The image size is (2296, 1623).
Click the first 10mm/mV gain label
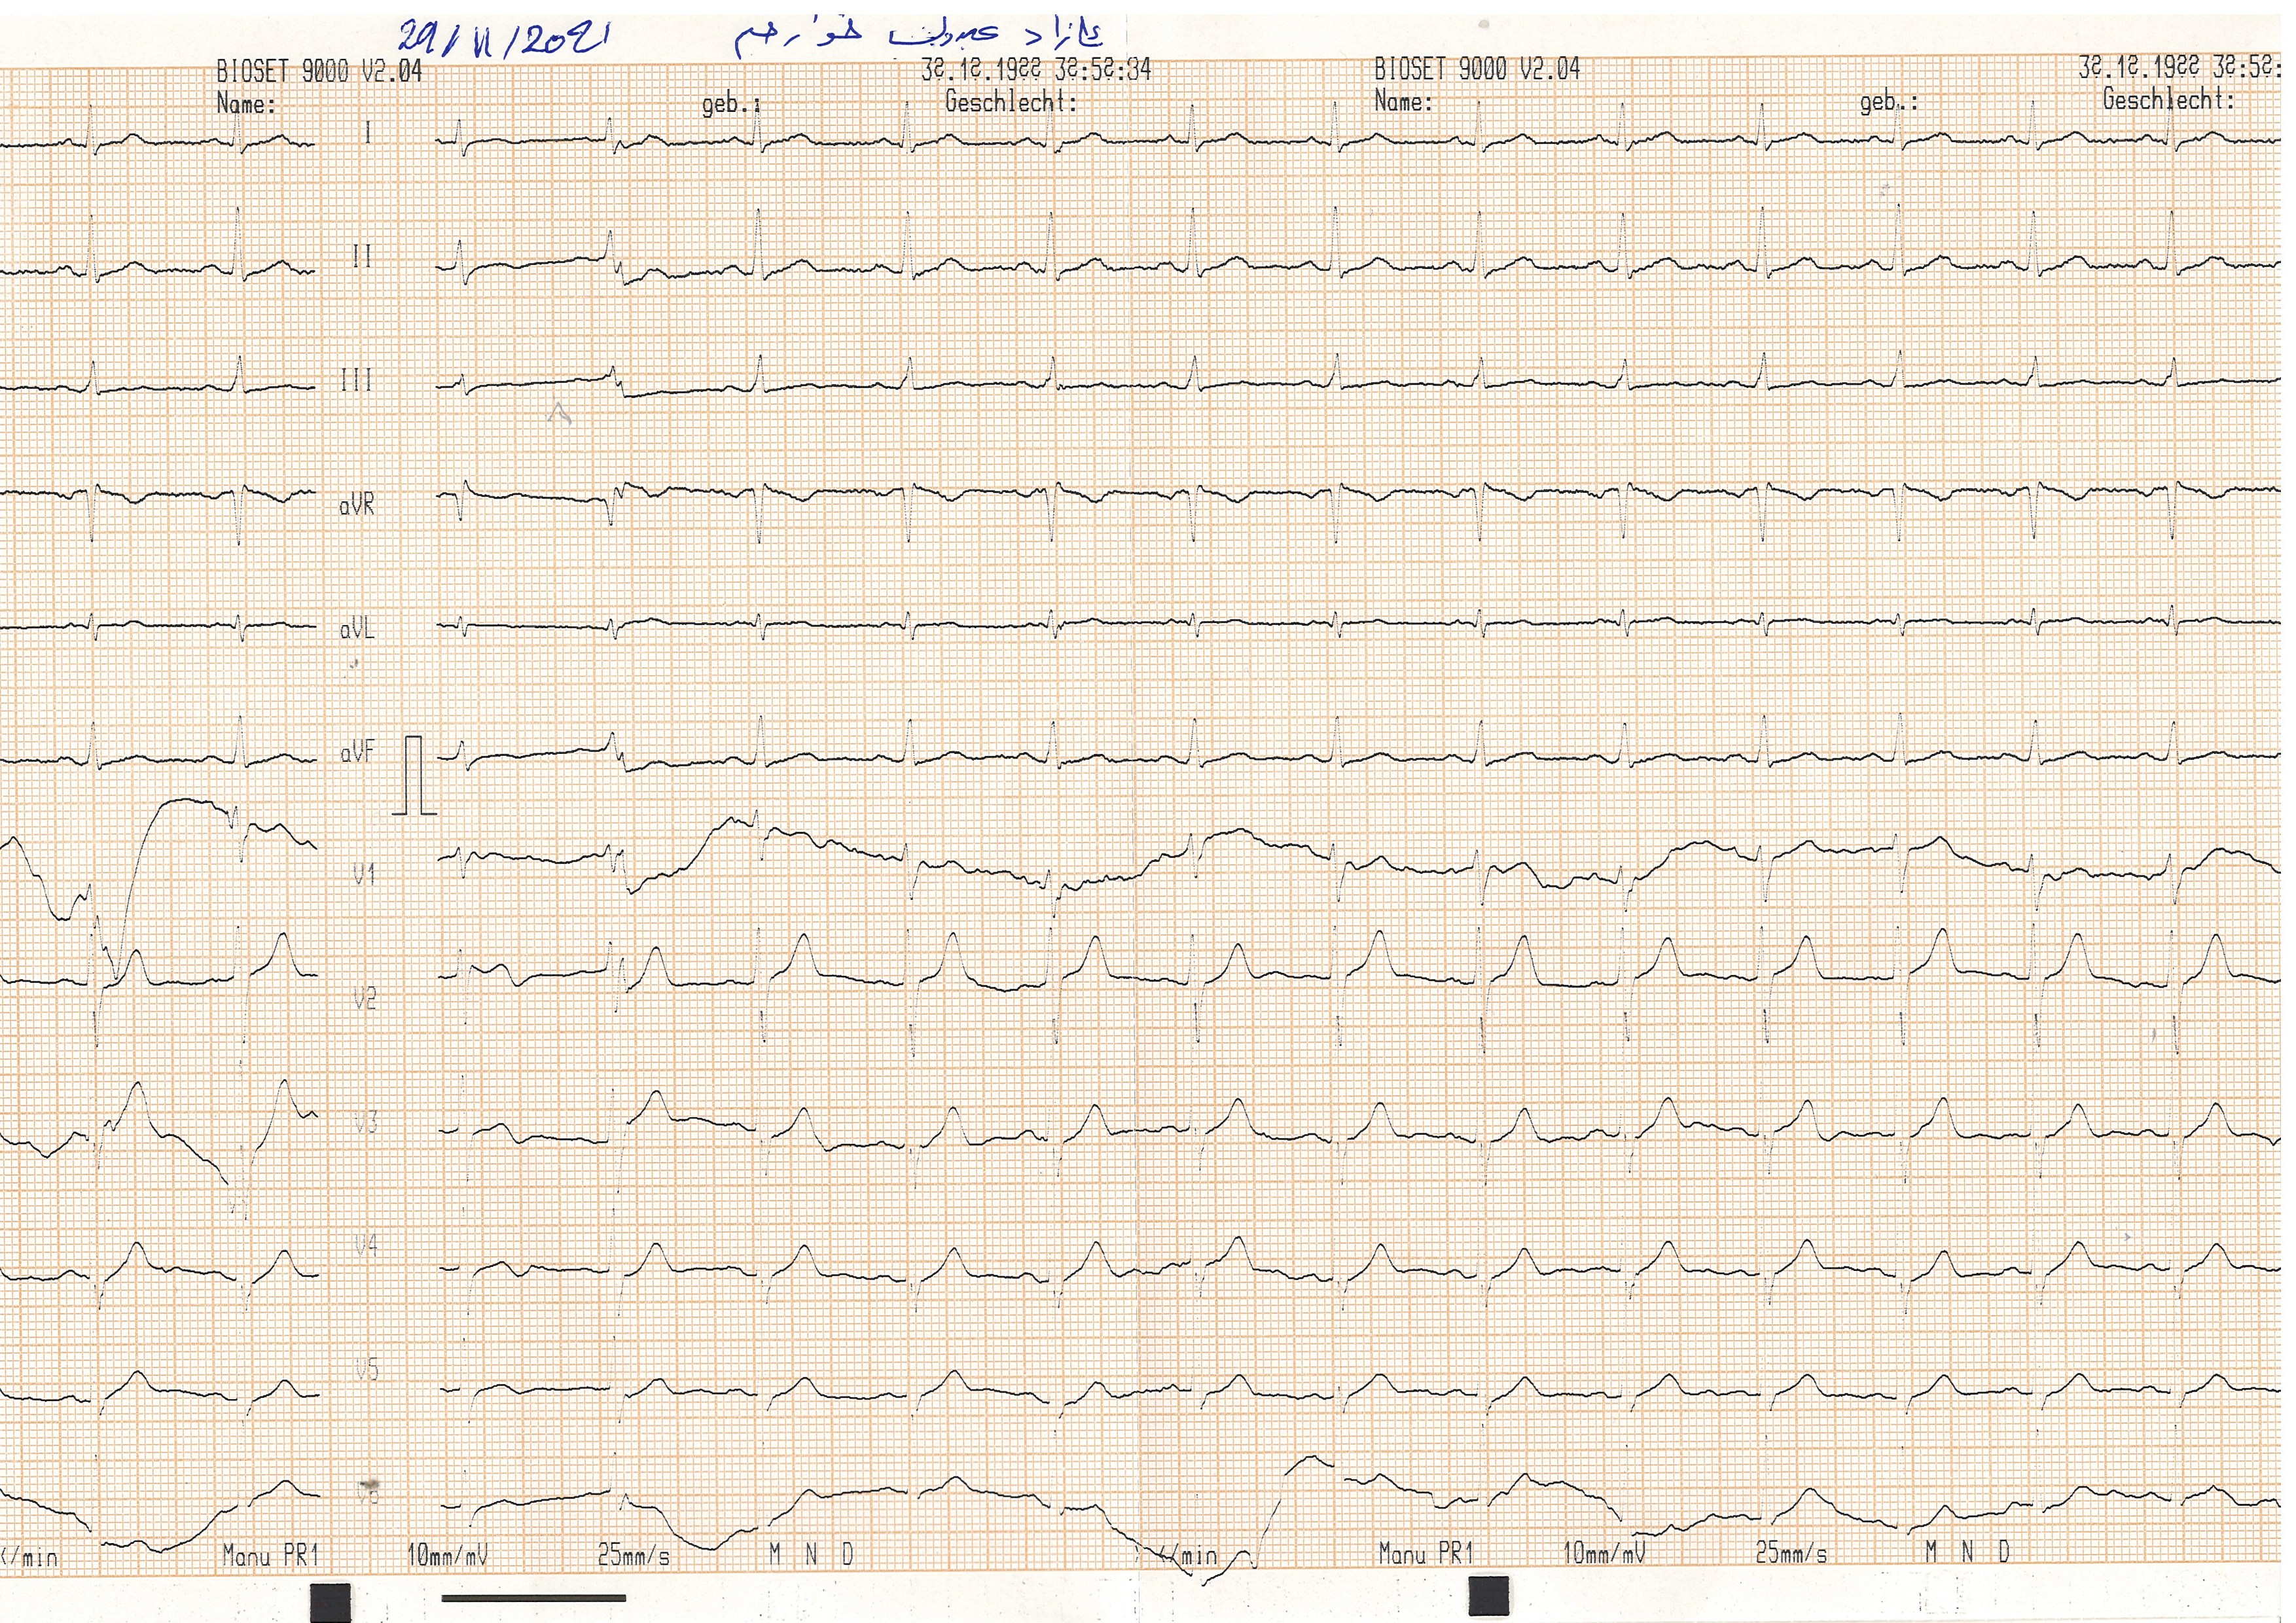[x=447, y=1555]
